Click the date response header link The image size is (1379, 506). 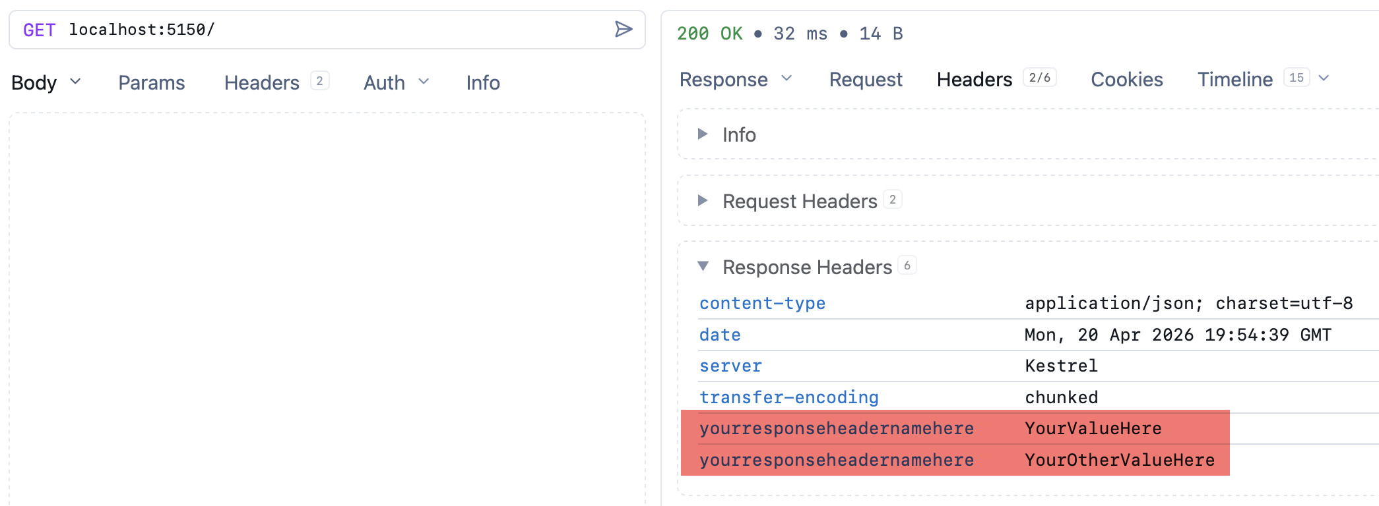pos(719,335)
